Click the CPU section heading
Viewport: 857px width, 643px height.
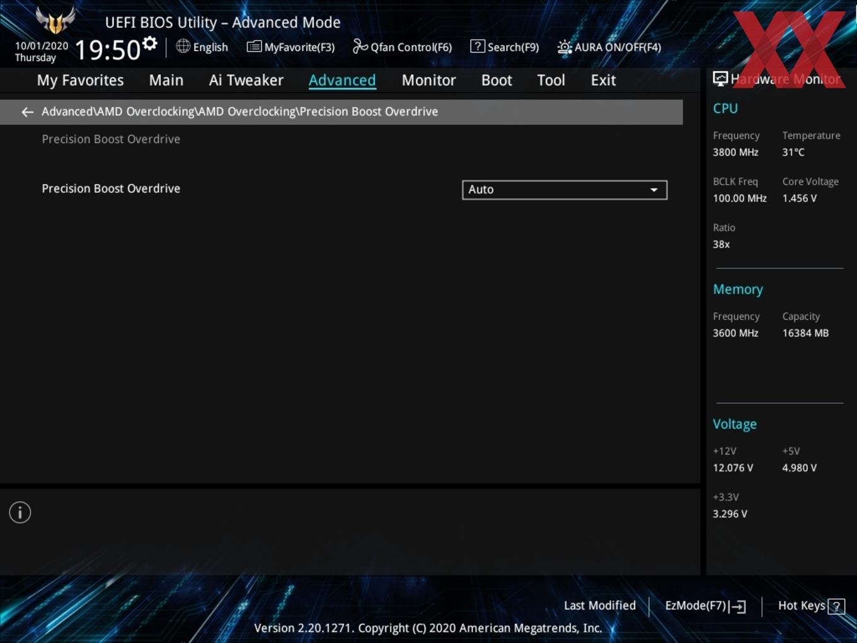click(725, 108)
